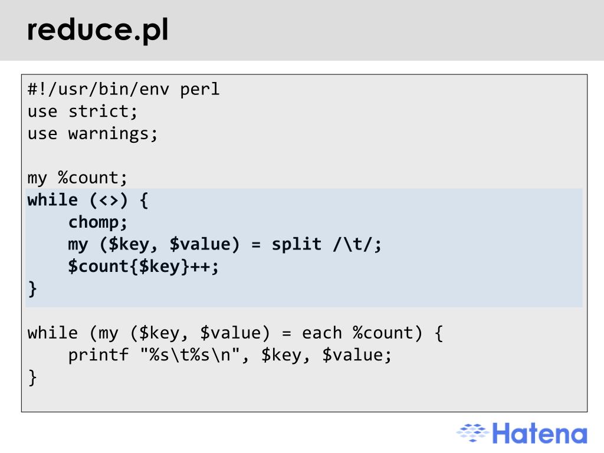This screenshot has height=453, width=604.
Task: Click the word 'perl' in shebang
Action: 200,90
